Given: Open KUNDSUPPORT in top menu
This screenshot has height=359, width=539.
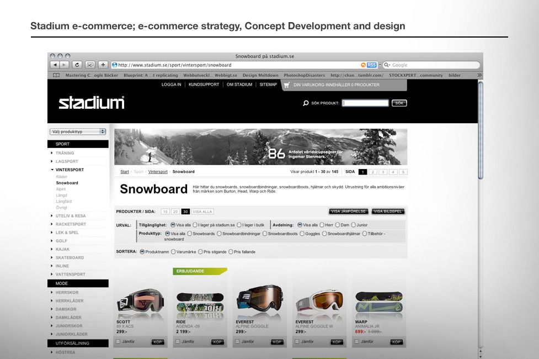Looking at the screenshot, I should point(204,85).
